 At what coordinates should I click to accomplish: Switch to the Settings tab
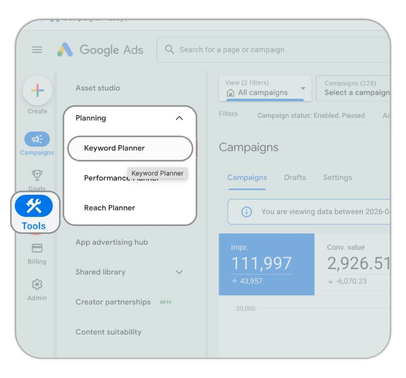click(x=337, y=178)
